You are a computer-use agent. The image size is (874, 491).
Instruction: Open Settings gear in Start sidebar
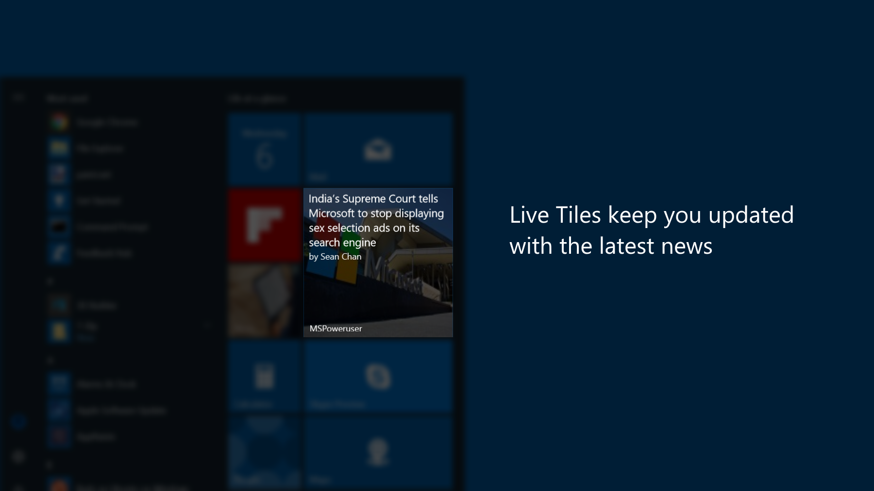coord(18,457)
